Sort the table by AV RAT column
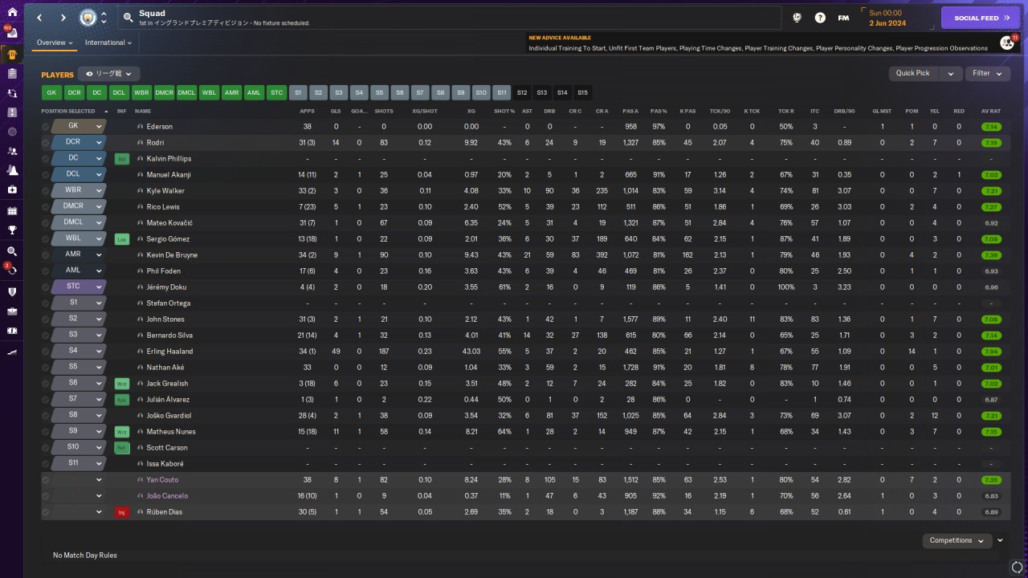This screenshot has height=578, width=1028. tap(991, 111)
